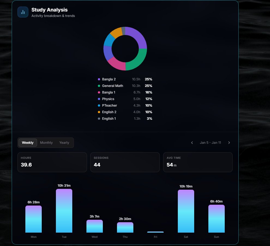Screen dimensions: 270x246
Task: Click the 3% share for English 1
Action: (x=149, y=119)
